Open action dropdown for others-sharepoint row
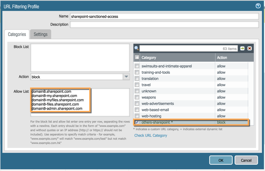The height and width of the screenshot is (171, 265). pos(232,122)
